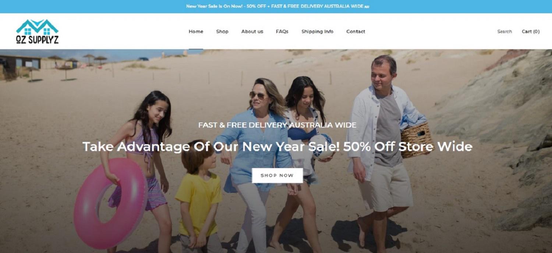Click the OZ SUPPLYZ logo text
The height and width of the screenshot is (253, 552).
[37, 40]
